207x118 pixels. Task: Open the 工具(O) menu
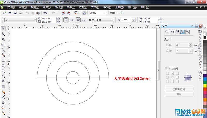tap(120, 7)
